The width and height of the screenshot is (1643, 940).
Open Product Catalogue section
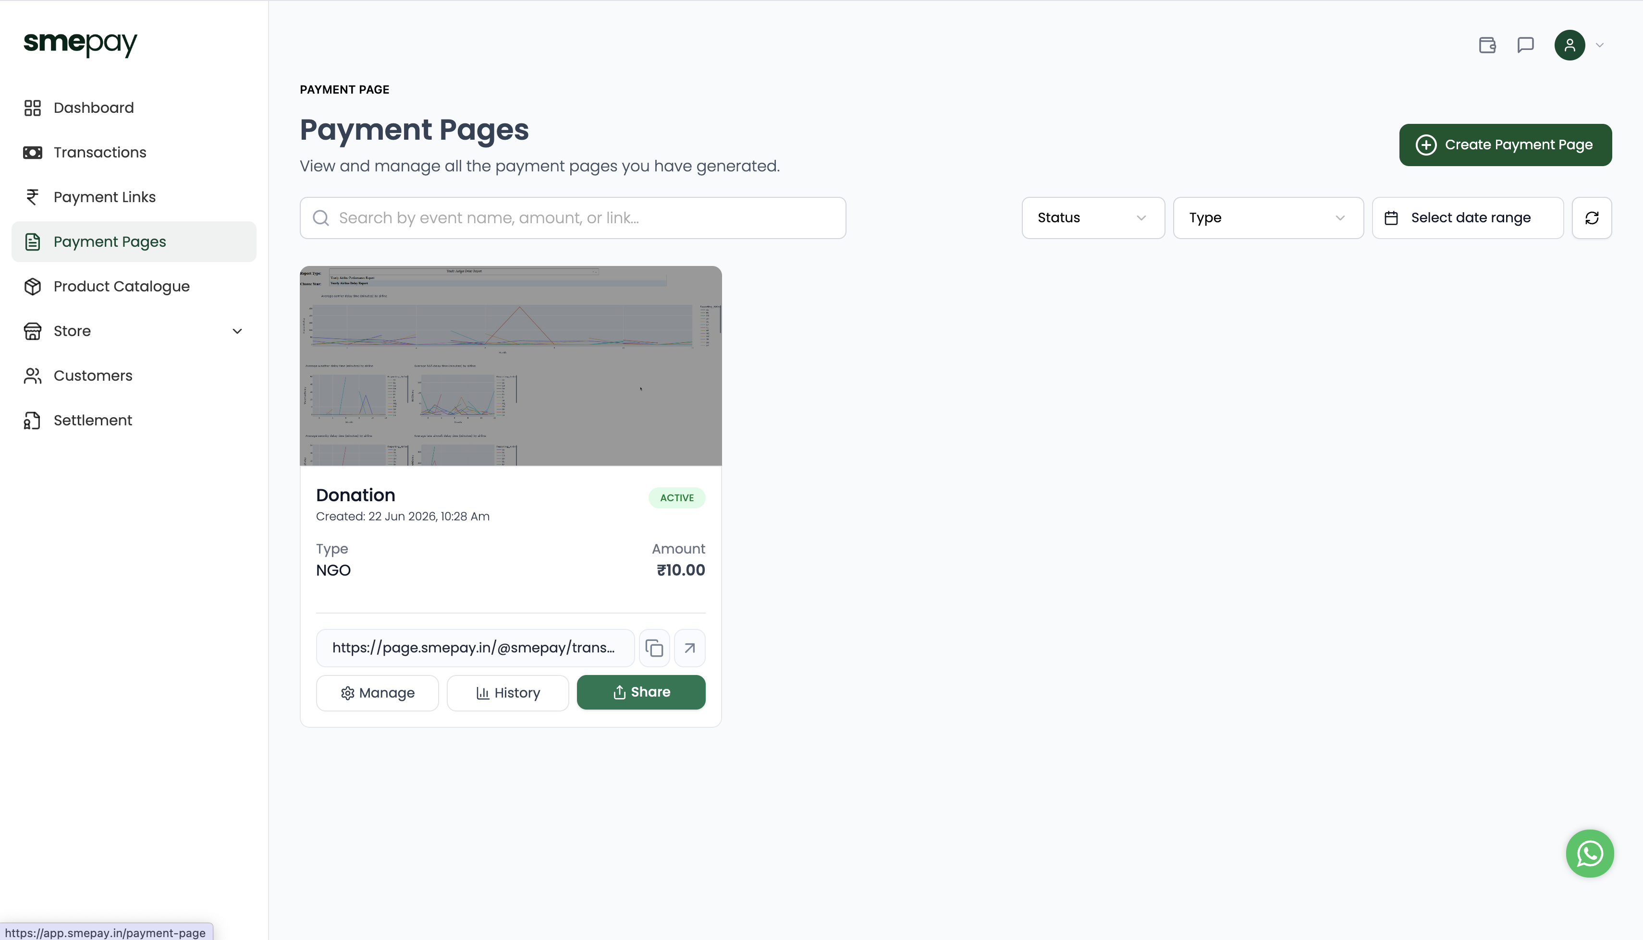(x=134, y=286)
